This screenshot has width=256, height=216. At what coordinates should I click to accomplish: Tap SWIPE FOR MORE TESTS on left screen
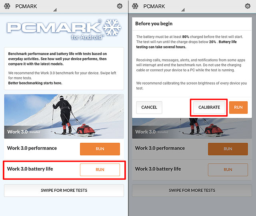coord(64,190)
